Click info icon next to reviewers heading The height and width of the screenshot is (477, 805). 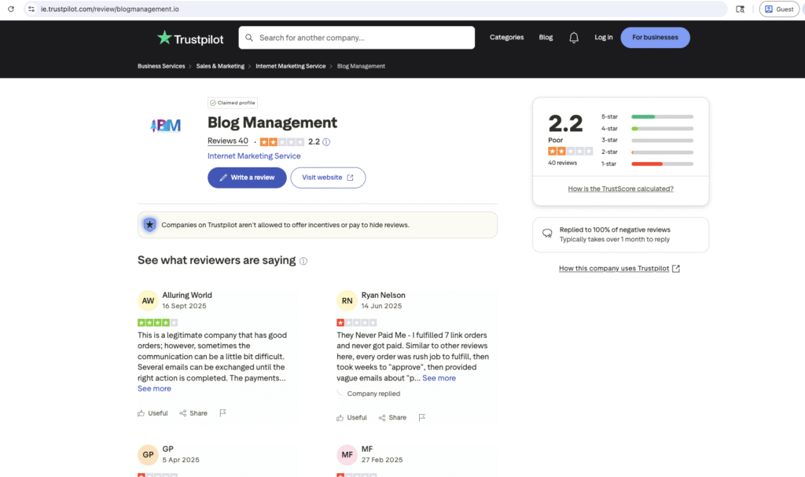pyautogui.click(x=303, y=261)
